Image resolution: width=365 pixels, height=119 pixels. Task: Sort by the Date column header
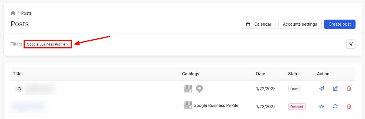(261, 74)
